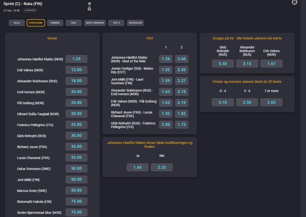Switch to the H2H tab
This screenshot has height=217, width=306.
click(74, 23)
